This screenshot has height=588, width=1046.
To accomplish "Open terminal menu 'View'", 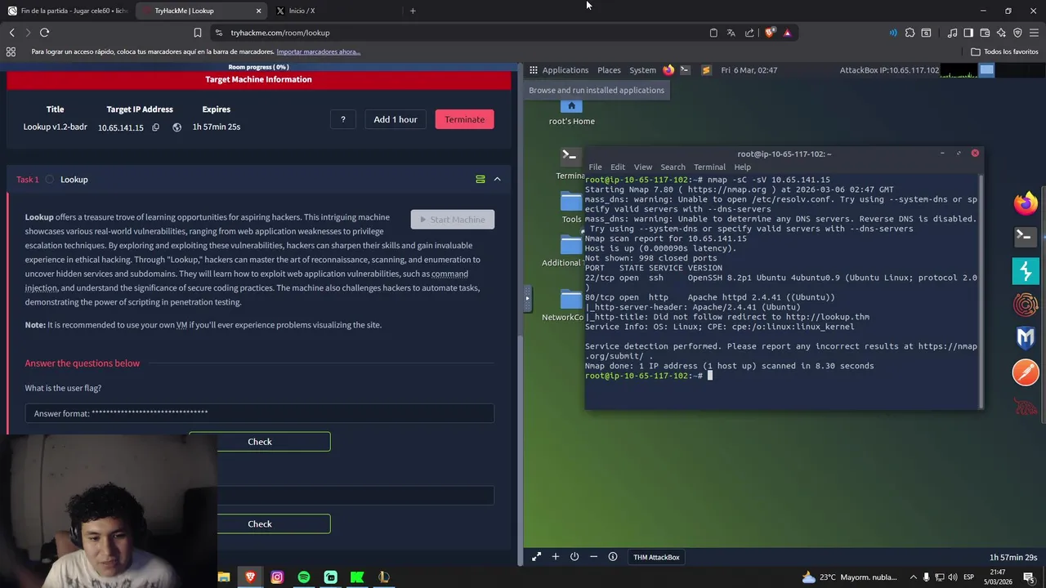I will point(643,167).
